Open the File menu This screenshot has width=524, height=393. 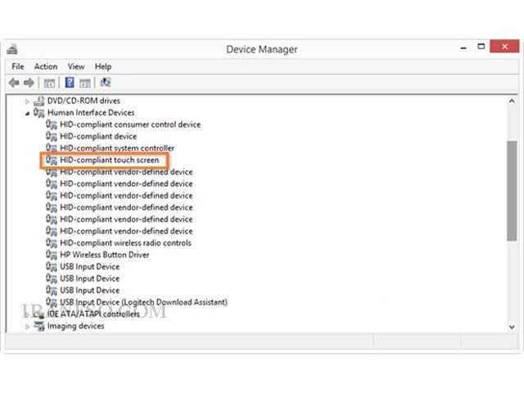pos(18,66)
